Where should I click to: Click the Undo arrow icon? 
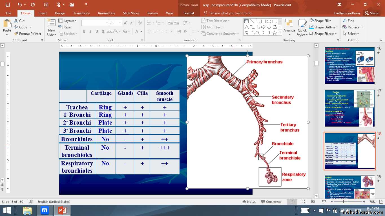[19, 5]
